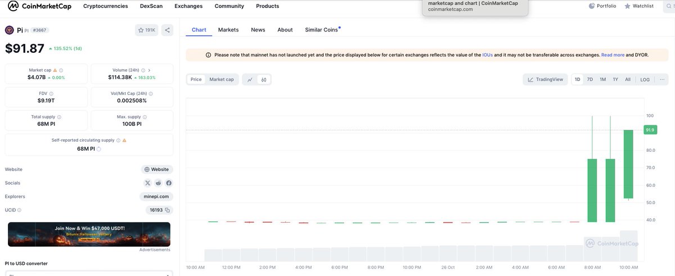675x276 pixels.
Task: Click the PI to USD converter heading
Action: coord(26,263)
